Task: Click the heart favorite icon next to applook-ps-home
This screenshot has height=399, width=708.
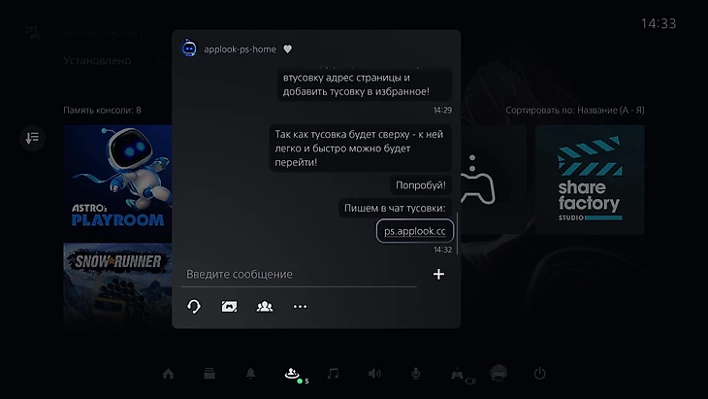Action: pyautogui.click(x=288, y=50)
